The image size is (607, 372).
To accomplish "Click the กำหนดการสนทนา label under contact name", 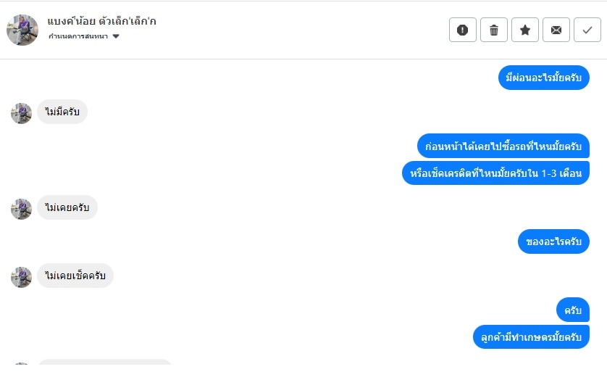I will point(78,36).
